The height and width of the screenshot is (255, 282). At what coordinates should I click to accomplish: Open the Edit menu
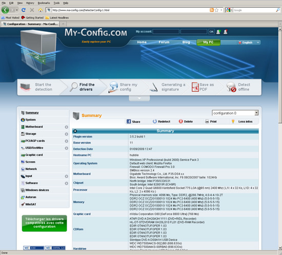click(x=11, y=3)
